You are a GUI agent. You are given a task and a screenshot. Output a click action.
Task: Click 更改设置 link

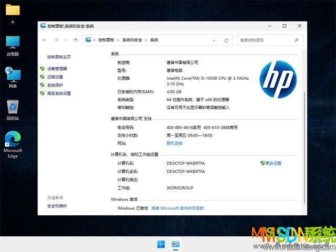pos(273,163)
